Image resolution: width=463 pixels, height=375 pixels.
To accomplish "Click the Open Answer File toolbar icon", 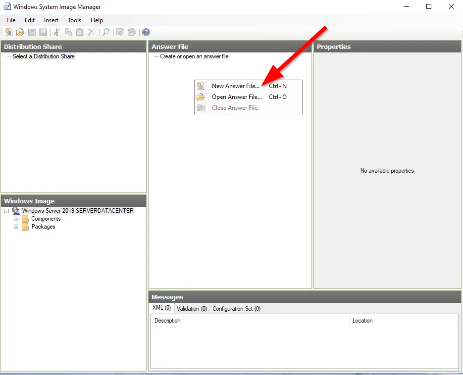I will [20, 32].
